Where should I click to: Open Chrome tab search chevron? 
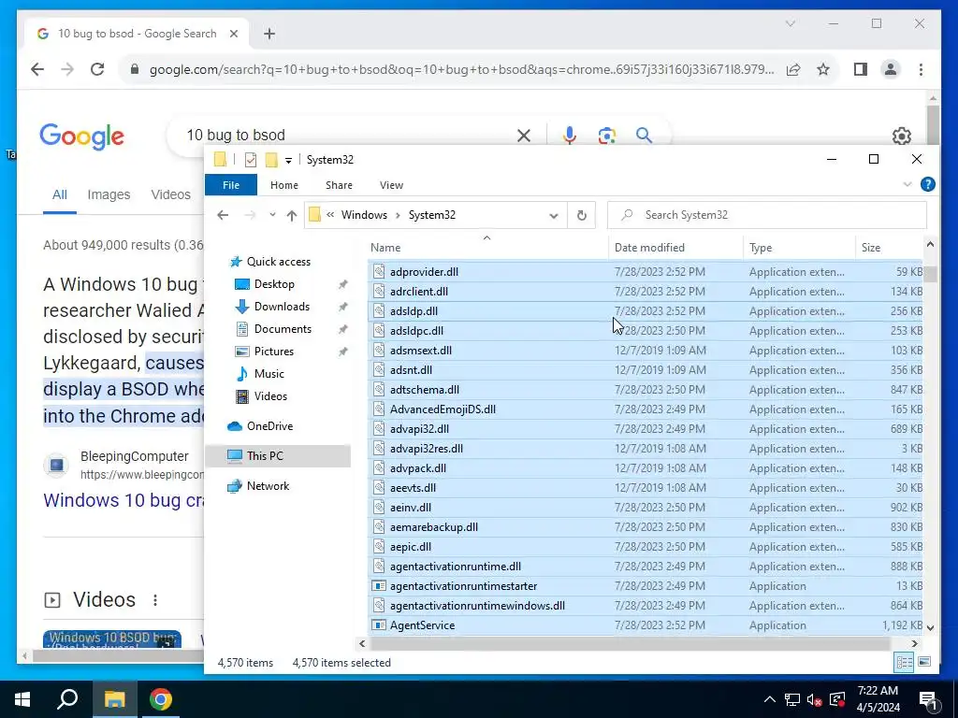click(x=790, y=23)
